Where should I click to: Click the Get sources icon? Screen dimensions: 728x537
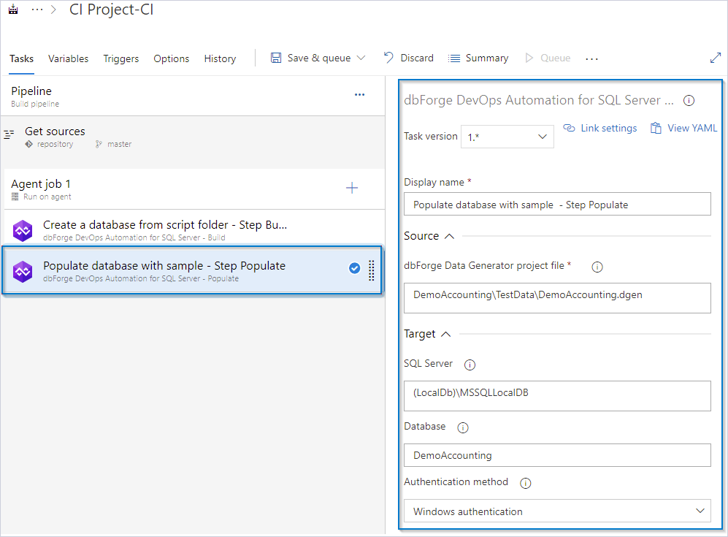[x=9, y=134]
